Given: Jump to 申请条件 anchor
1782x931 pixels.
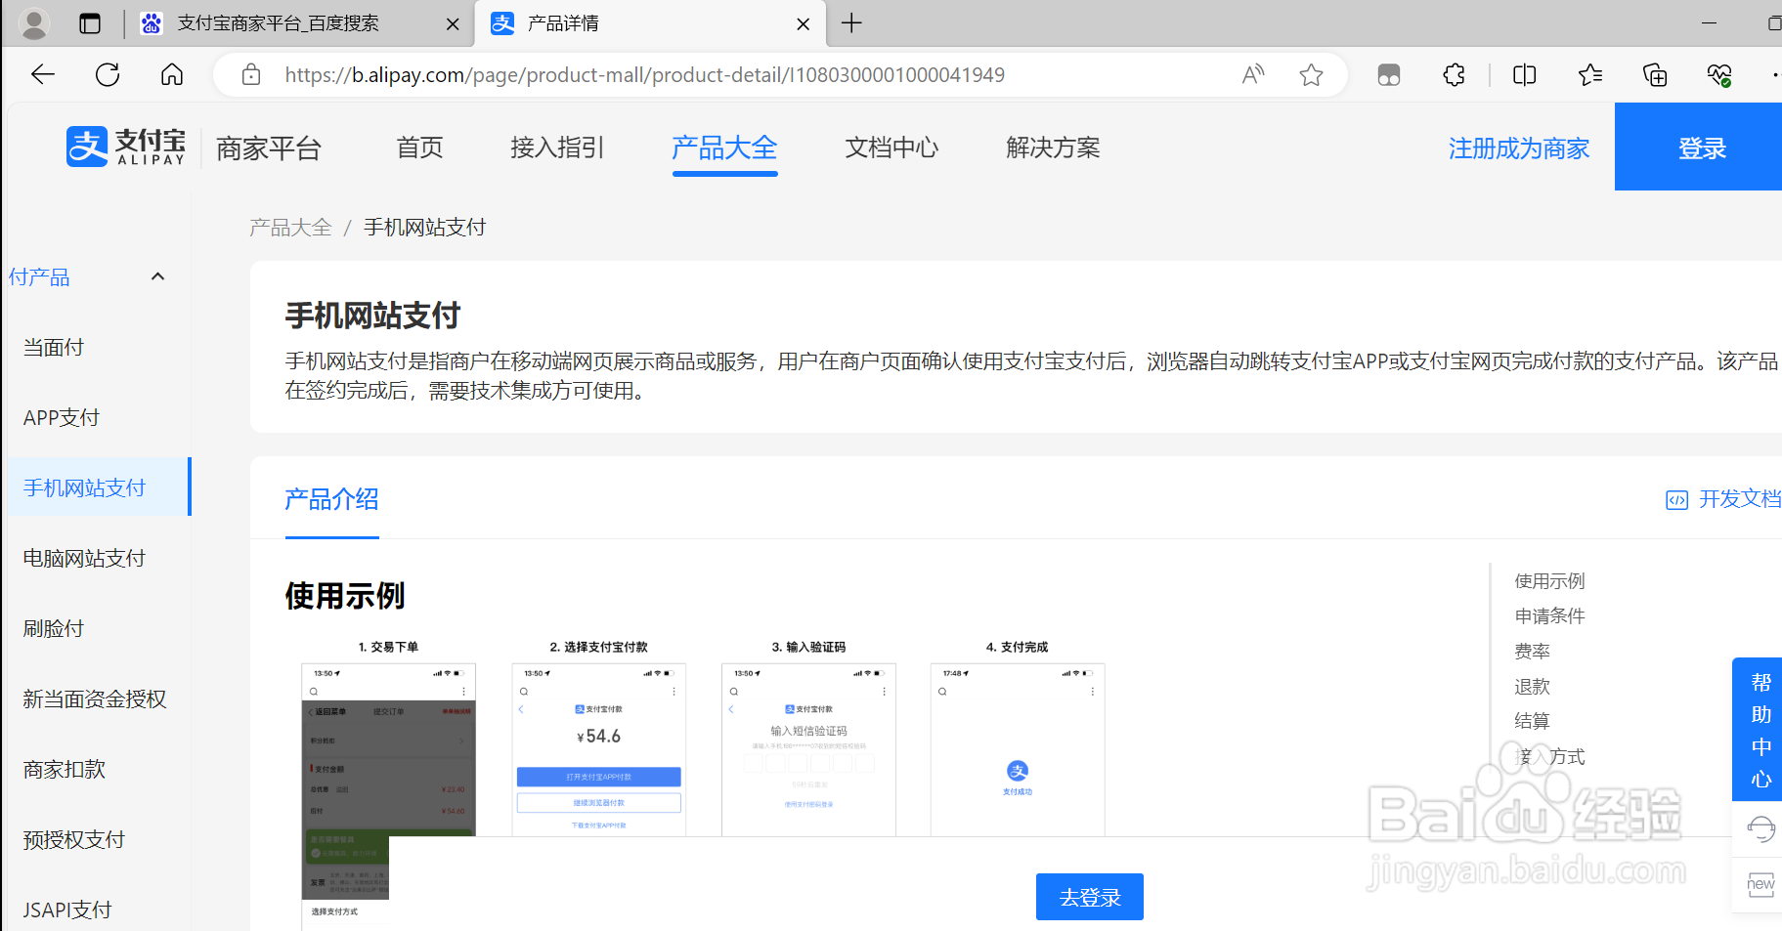Looking at the screenshot, I should coord(1549,616).
